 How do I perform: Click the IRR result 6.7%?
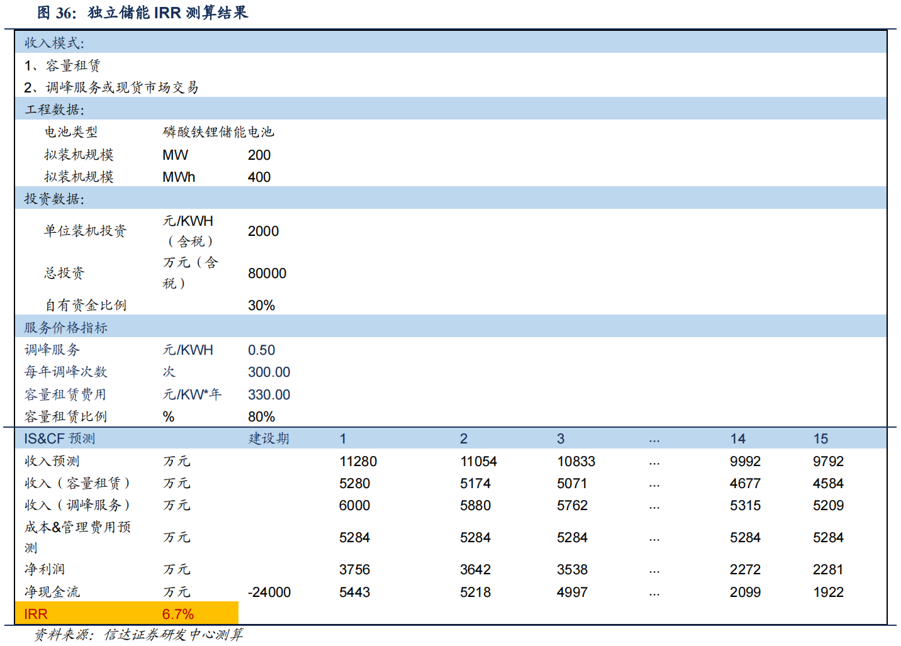(178, 614)
